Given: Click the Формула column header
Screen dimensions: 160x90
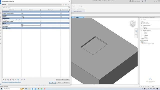Looking at the screenshot, I should pyautogui.click(x=50, y=10).
